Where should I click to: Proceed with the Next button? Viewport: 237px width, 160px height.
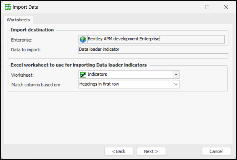151,151
